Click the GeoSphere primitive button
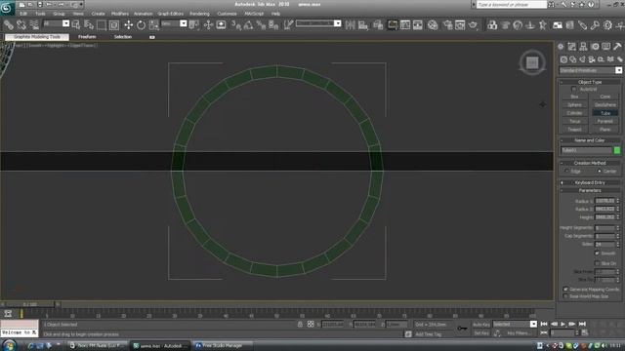 (605, 105)
